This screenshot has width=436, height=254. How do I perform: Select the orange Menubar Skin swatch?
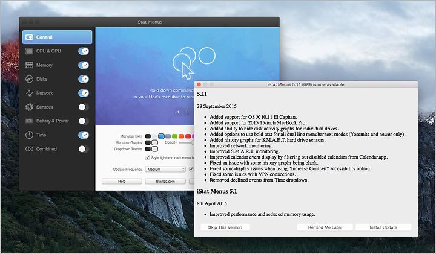[x=181, y=136]
